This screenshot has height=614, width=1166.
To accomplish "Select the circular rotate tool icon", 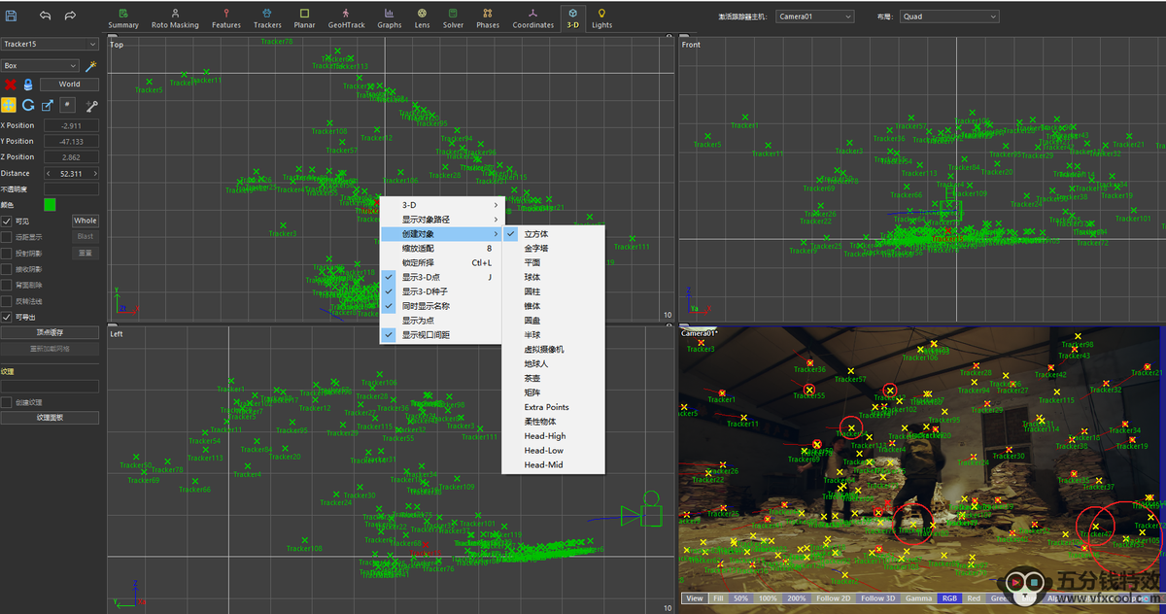I will coord(28,105).
